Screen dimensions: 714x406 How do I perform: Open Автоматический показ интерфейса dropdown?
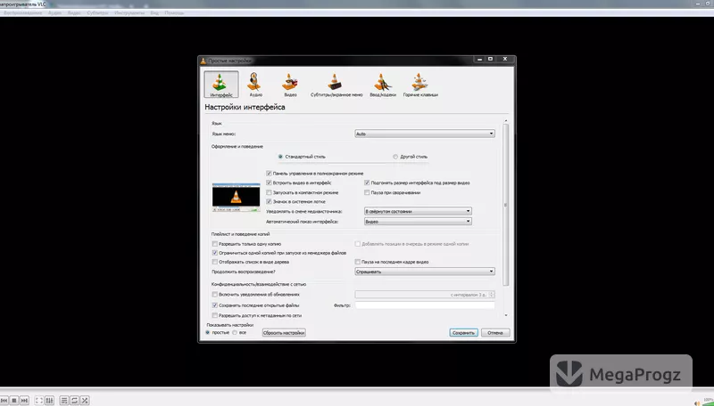[418, 222]
